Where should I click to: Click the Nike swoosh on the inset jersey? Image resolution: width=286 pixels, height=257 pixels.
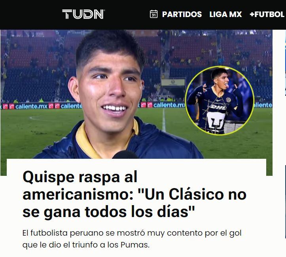pyautogui.click(x=219, y=100)
